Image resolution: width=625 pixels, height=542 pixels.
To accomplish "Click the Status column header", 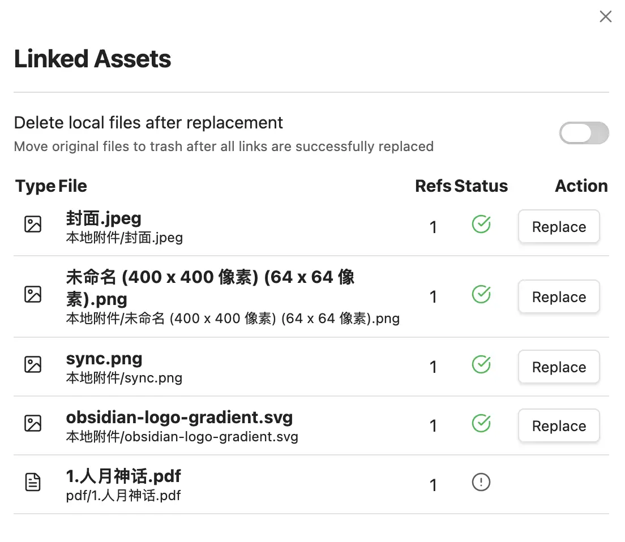I will [x=481, y=186].
